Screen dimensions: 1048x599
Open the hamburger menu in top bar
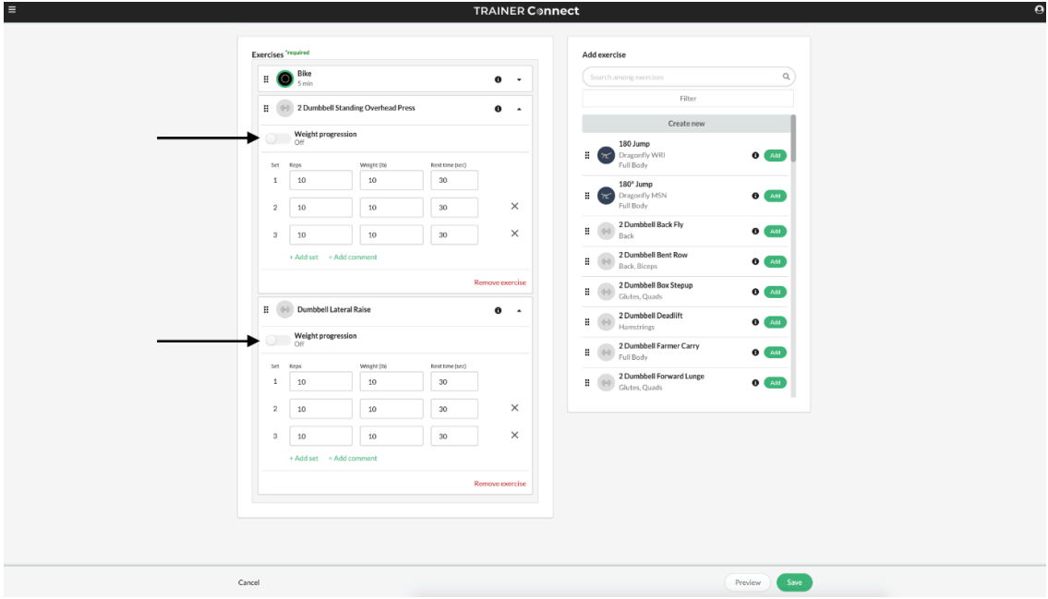[12, 9]
